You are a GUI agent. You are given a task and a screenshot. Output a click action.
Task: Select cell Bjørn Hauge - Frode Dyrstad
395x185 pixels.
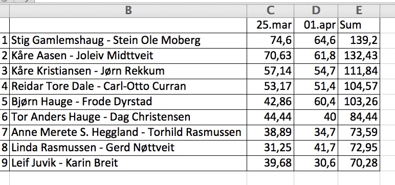(128, 102)
